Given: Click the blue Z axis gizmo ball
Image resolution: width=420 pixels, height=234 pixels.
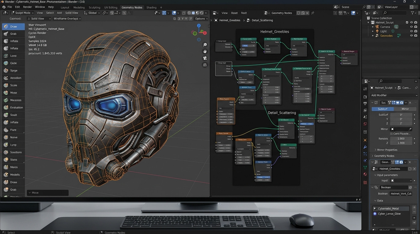Looking at the screenshot, I should click(x=199, y=26).
